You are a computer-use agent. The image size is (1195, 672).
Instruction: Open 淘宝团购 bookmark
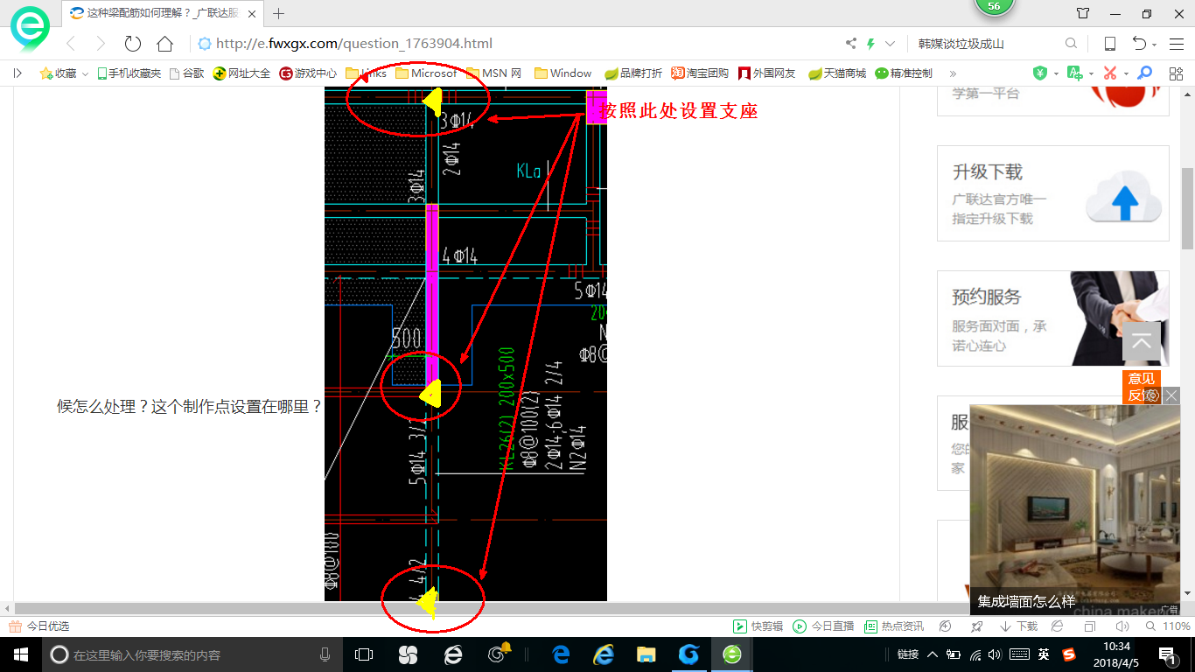point(700,73)
